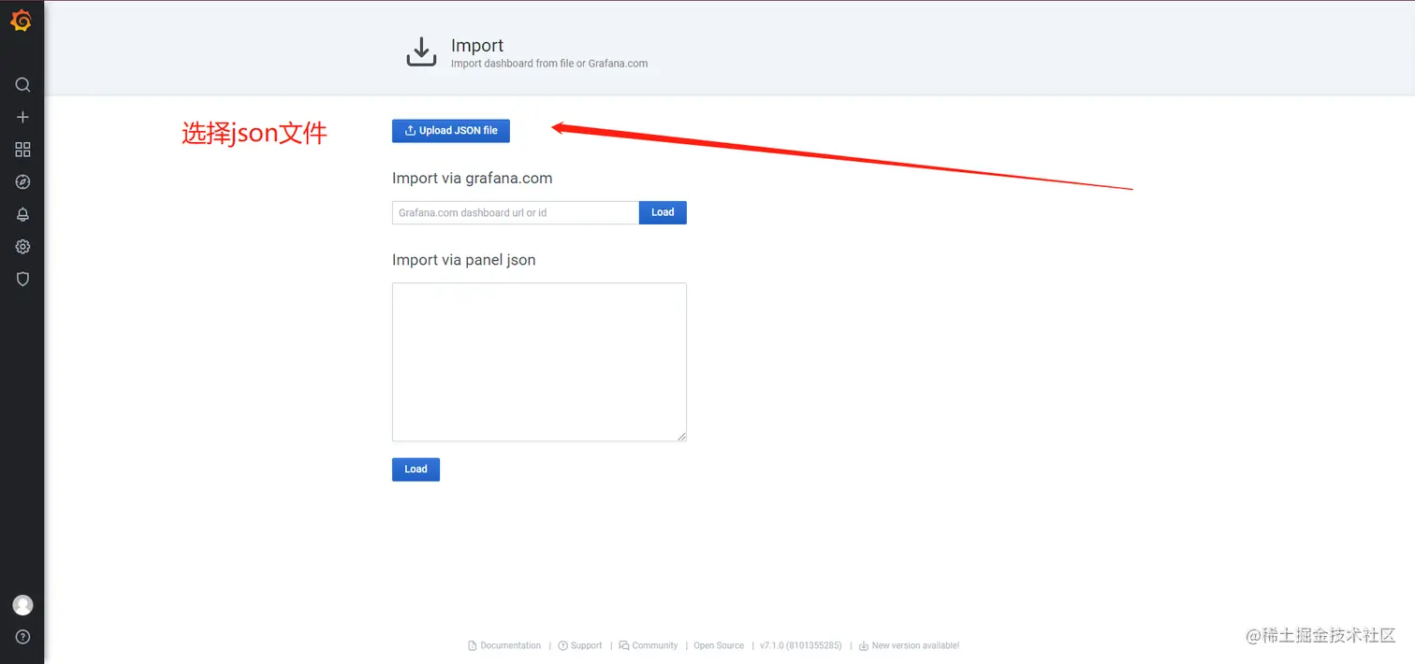Screen dimensions: 1415x664
Task: Click the v7.1.0 version text in footer
Action: (800, 645)
